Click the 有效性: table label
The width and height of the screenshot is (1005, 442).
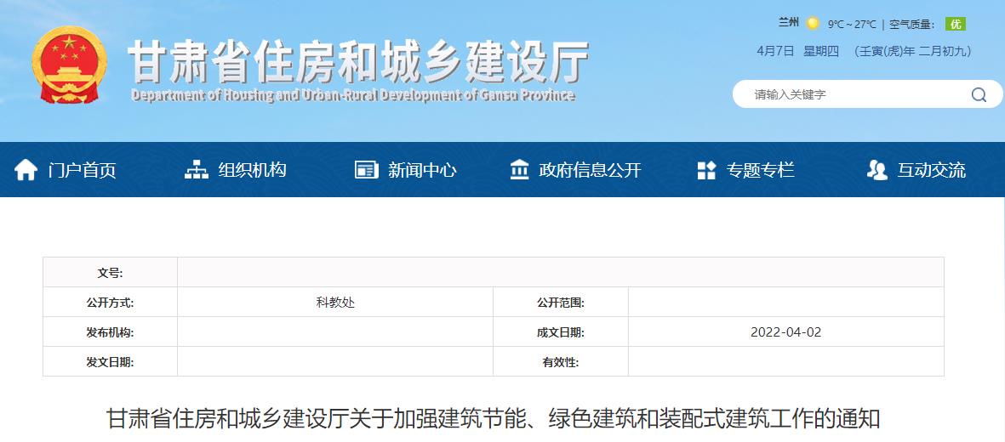point(561,363)
